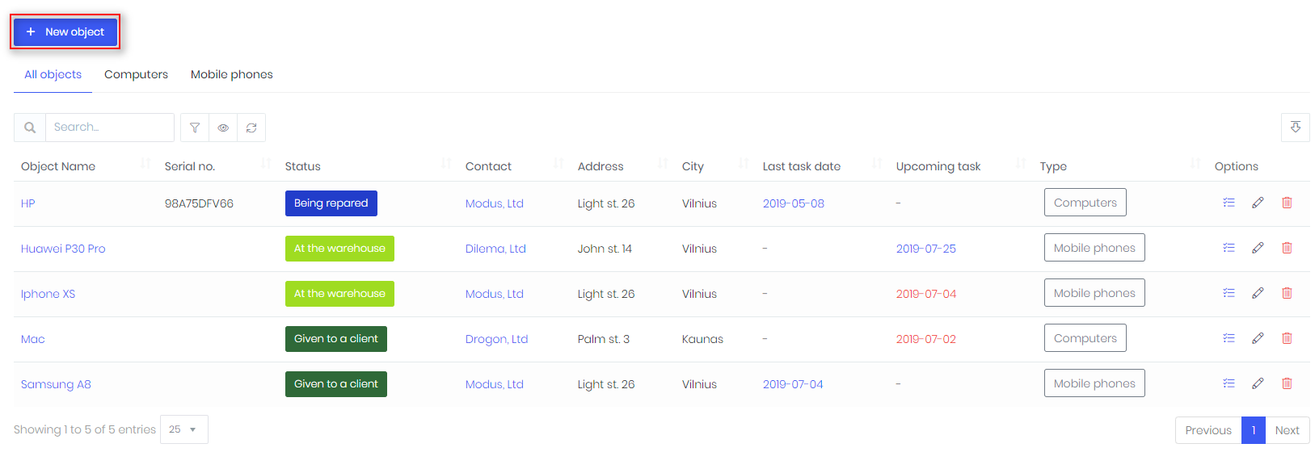Open overdue task 2019-07-04 for Iphone XS

[x=926, y=294]
